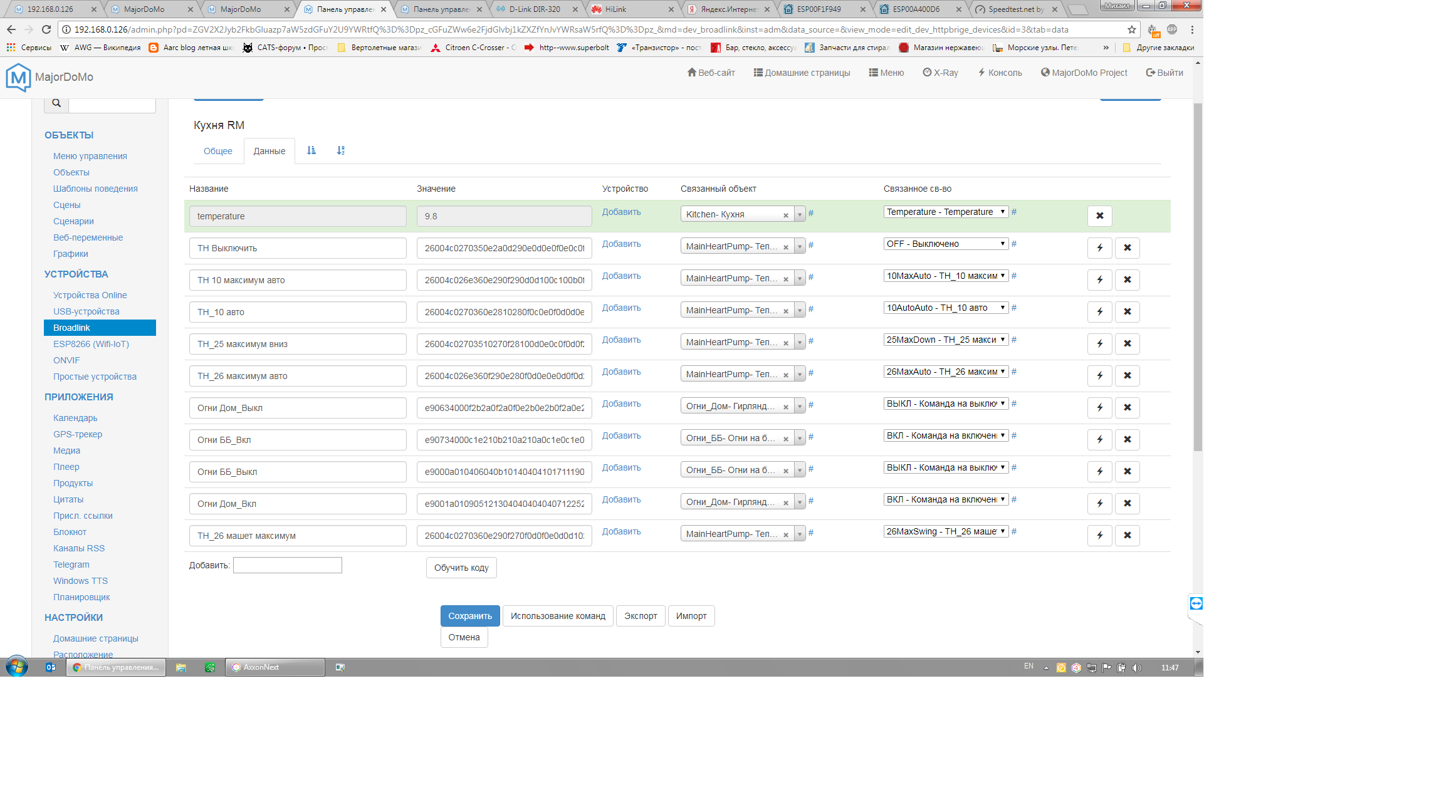The width and height of the screenshot is (1444, 812).
Task: Click ascending sort icon next to Данные tab
Action: click(311, 150)
